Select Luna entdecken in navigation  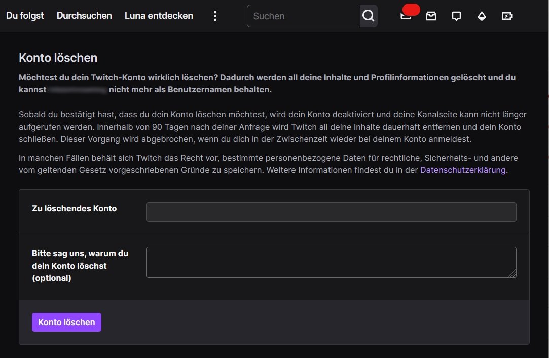[x=159, y=16]
